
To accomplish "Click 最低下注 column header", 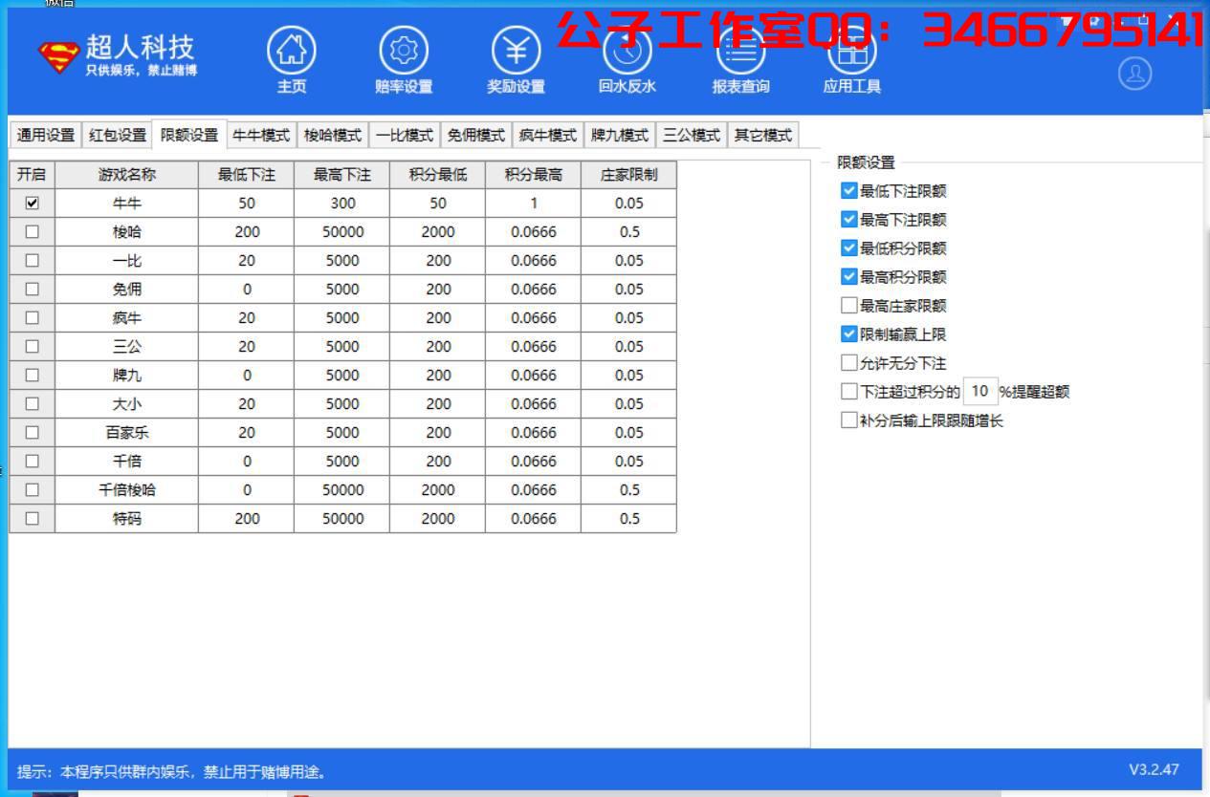I will coord(247,175).
